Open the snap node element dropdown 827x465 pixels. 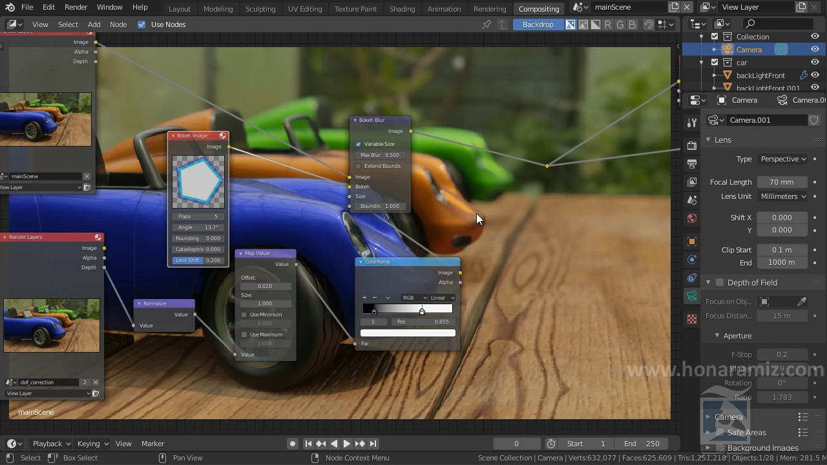(665, 25)
